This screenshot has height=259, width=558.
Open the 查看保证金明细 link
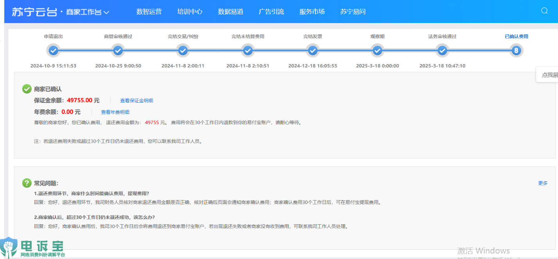coord(136,101)
